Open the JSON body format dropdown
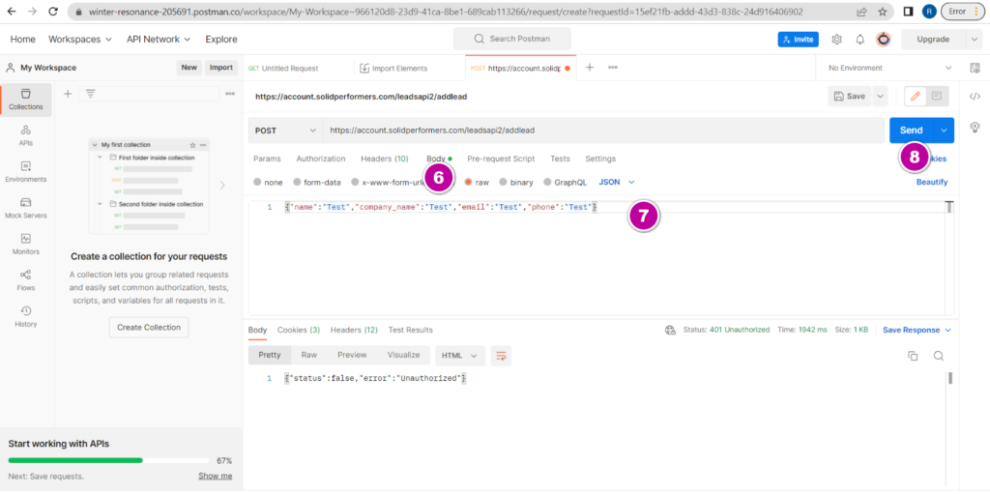 [616, 182]
